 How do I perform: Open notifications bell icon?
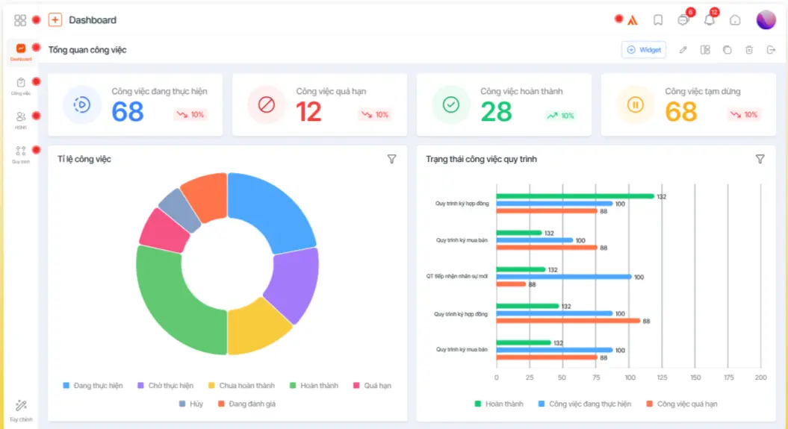tap(709, 20)
